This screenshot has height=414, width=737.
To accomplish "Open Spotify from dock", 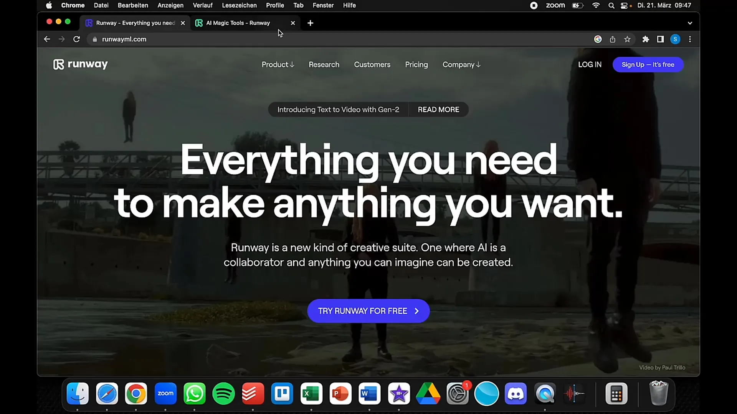I will click(223, 393).
